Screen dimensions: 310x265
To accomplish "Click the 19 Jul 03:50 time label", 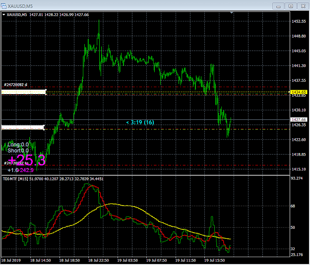I will pos(127,261).
